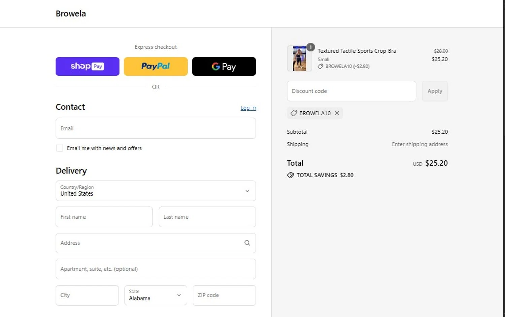Click the search icon in Address field
The height and width of the screenshot is (317, 505).
click(247, 243)
